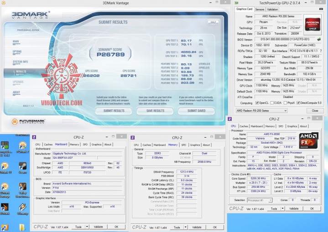Select the yellow folder icon on the desktop

tap(22, 227)
